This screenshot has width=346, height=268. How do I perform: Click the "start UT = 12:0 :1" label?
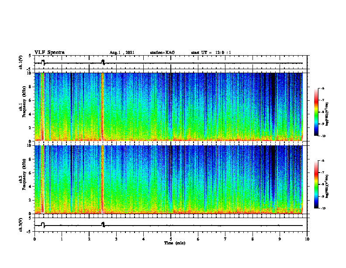tap(211, 53)
